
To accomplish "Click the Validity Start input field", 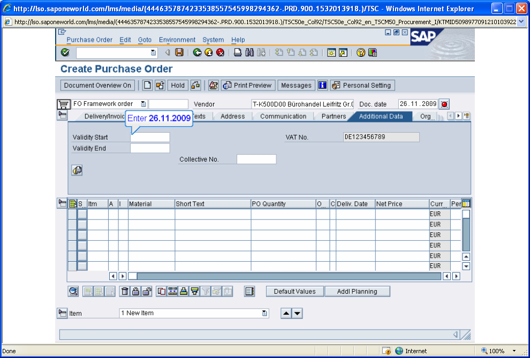I will pos(150,137).
